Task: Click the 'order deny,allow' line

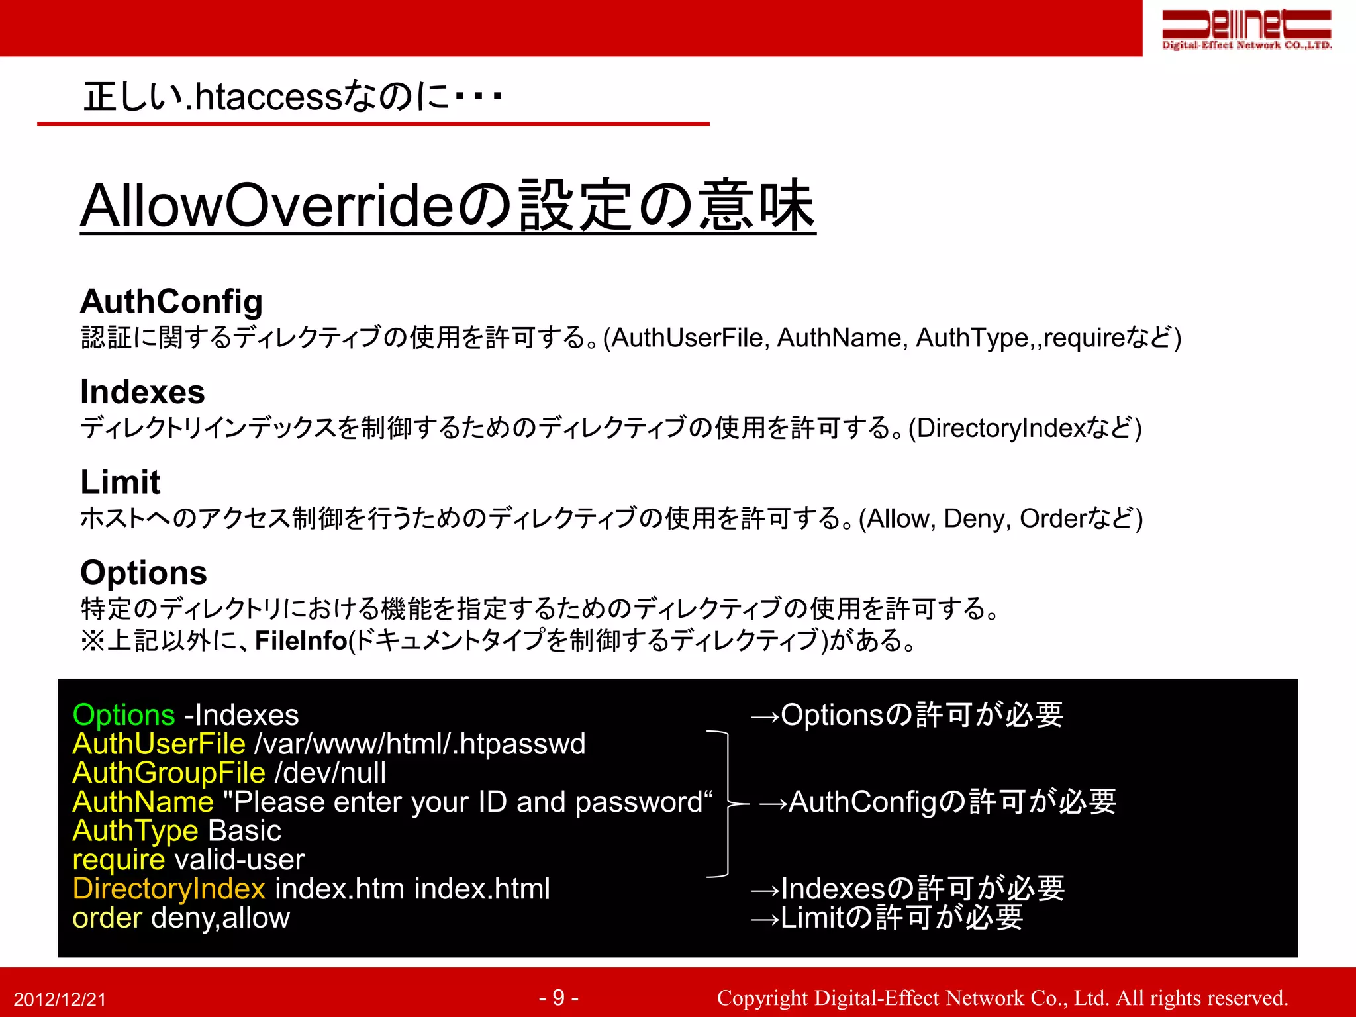Action: point(181,918)
